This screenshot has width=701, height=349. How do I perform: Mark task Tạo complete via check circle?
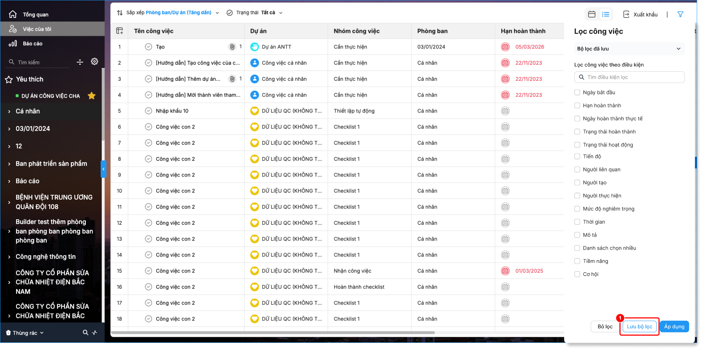tap(148, 47)
